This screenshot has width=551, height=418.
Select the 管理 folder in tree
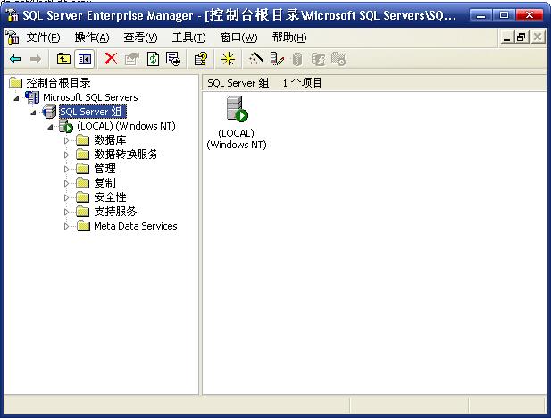pos(104,169)
